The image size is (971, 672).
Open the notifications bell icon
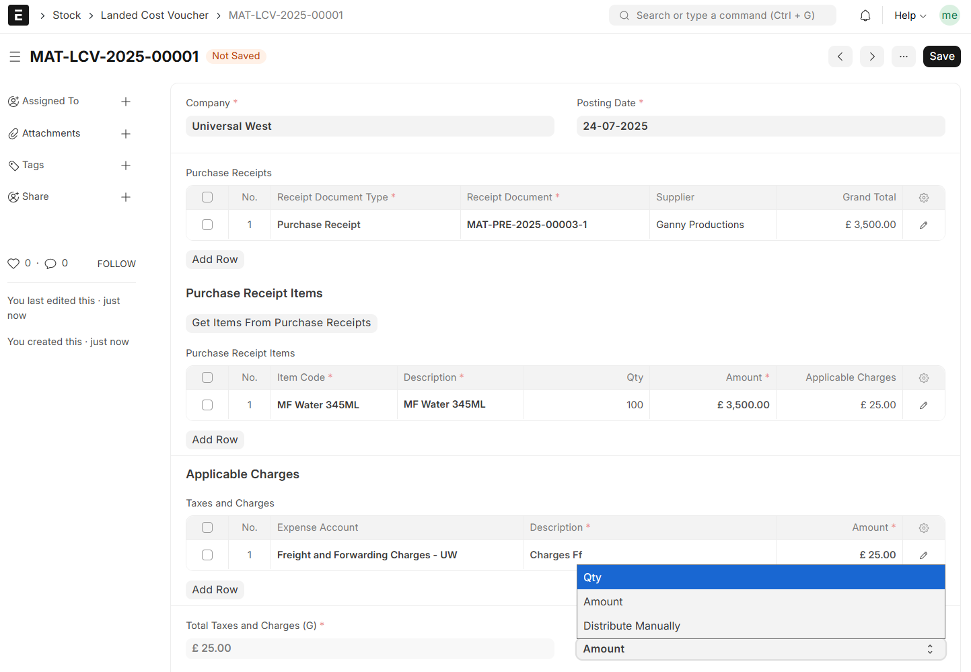(x=865, y=15)
